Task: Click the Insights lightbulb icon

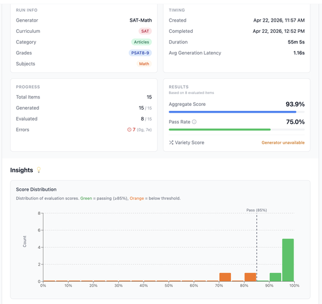Action: (38, 170)
